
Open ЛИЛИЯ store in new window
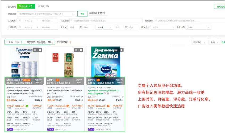point(25,130)
